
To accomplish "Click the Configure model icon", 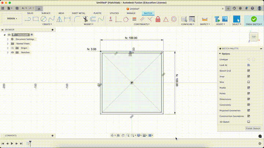I will point(184,19).
